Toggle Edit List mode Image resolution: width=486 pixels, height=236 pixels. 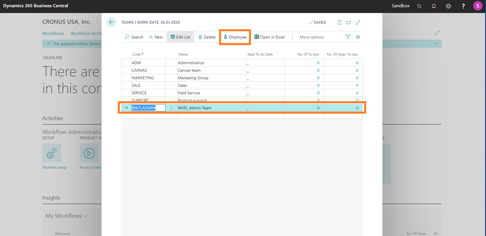(x=180, y=37)
